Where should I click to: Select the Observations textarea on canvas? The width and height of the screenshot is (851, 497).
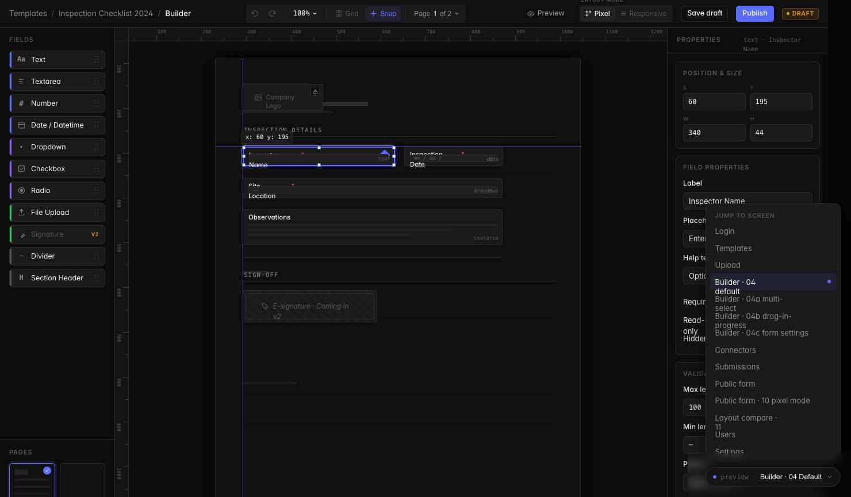coord(373,227)
